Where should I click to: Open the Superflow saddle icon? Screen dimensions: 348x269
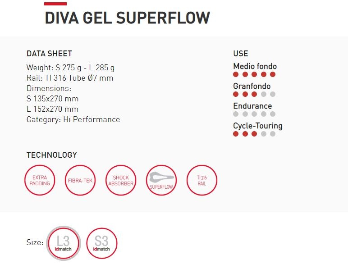pos(161,180)
